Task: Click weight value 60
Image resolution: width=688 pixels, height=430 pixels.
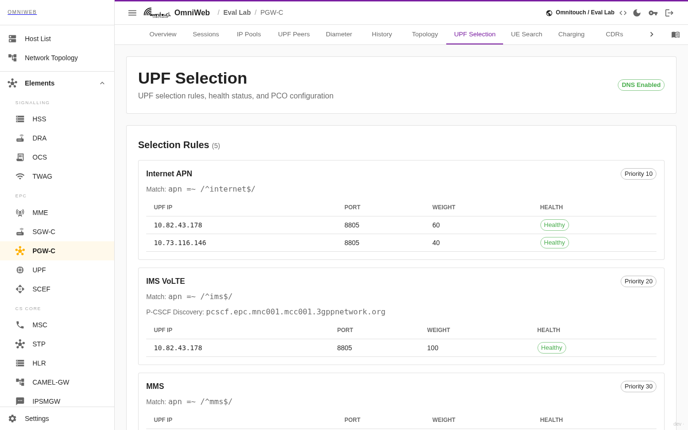Action: 436,225
